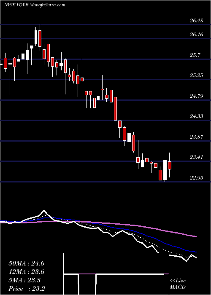The width and height of the screenshot is (211, 295).
Task: Click the blue 12MA line's right end
Action: [196, 252]
